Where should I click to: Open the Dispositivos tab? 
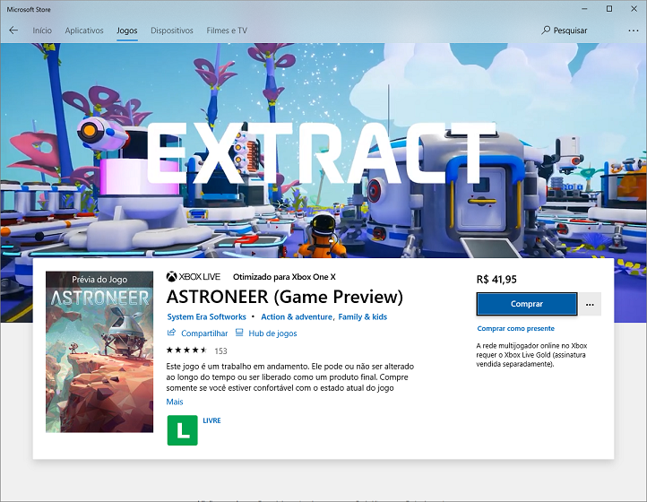pyautogui.click(x=172, y=30)
